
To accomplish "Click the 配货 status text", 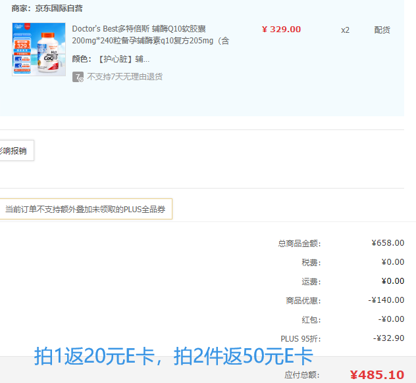I will tap(382, 30).
